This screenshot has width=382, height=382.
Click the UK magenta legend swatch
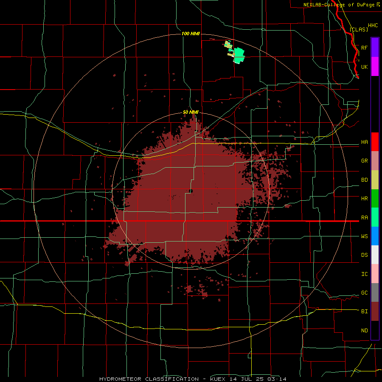point(375,67)
